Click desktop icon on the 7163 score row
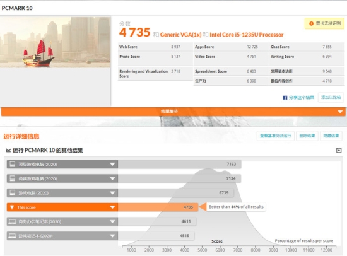Viewport: 347px width, 256px height. tap(13, 164)
